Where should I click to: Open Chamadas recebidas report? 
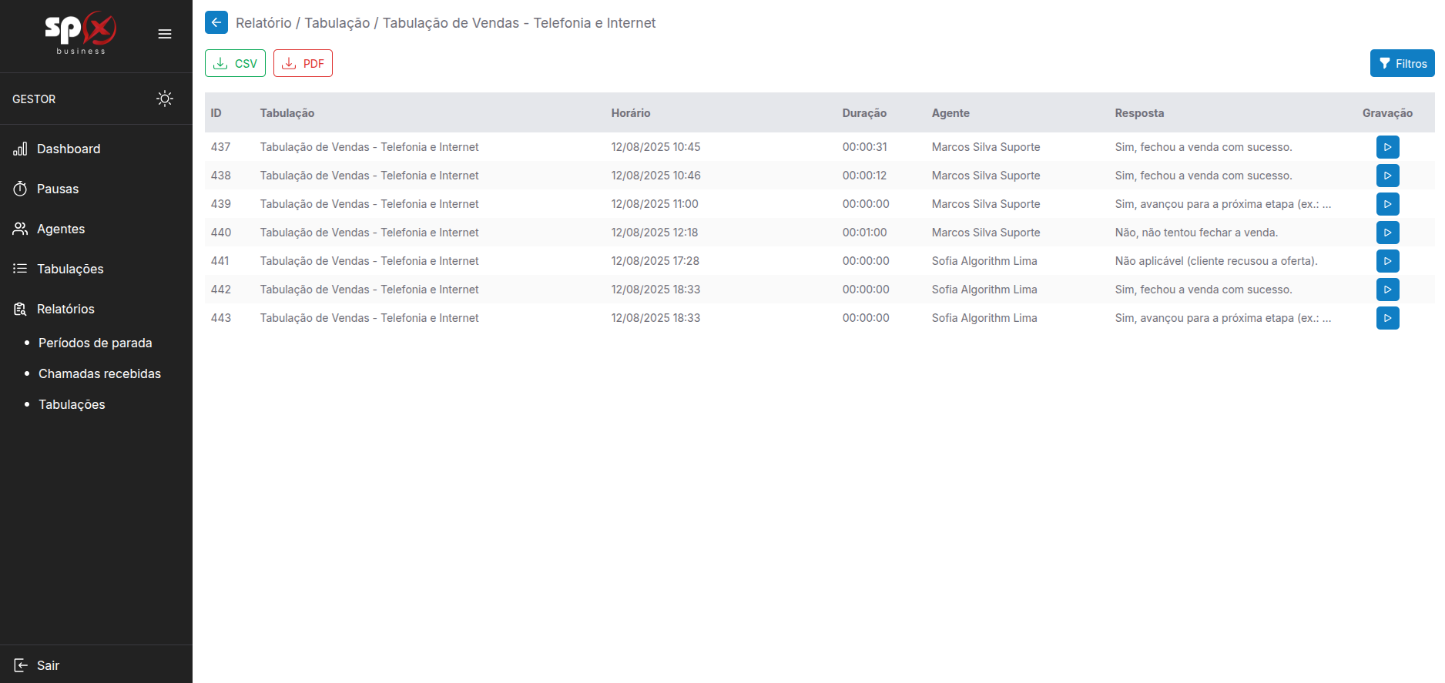coord(99,373)
